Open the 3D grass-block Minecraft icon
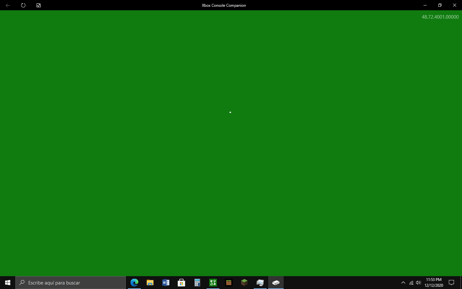Viewport: 462px width, 289px height. pyautogui.click(x=244, y=283)
